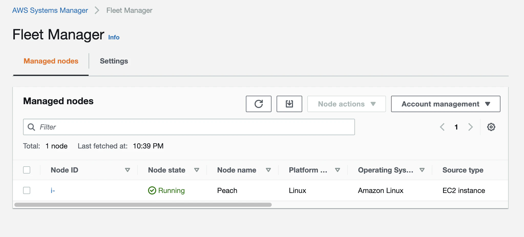Toggle the select-all nodes checkbox in header
This screenshot has width=524, height=237.
tap(27, 170)
